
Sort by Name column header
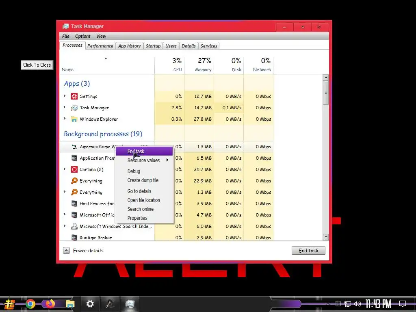107,65
